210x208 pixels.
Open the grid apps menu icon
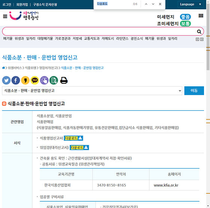click(201, 16)
